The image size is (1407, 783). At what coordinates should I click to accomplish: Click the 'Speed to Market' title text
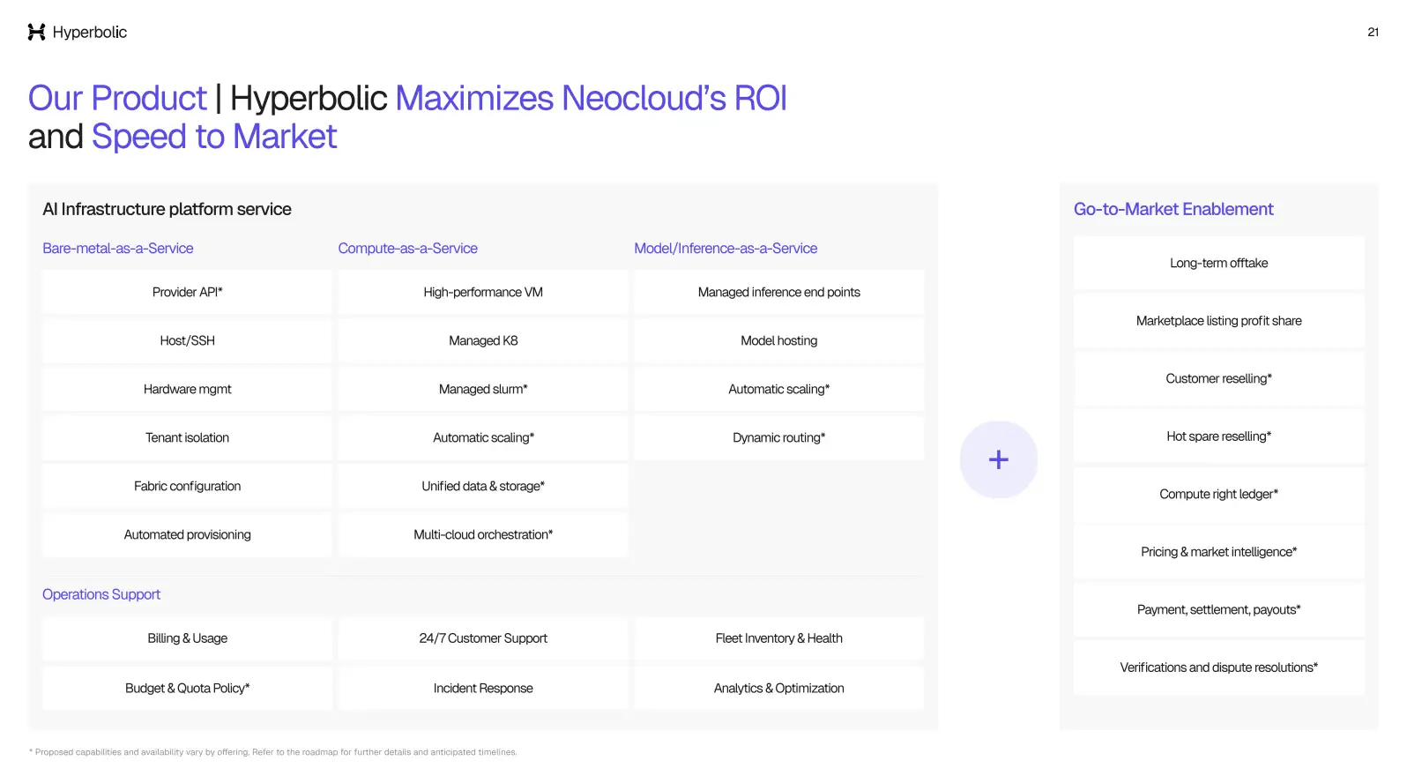[214, 137]
